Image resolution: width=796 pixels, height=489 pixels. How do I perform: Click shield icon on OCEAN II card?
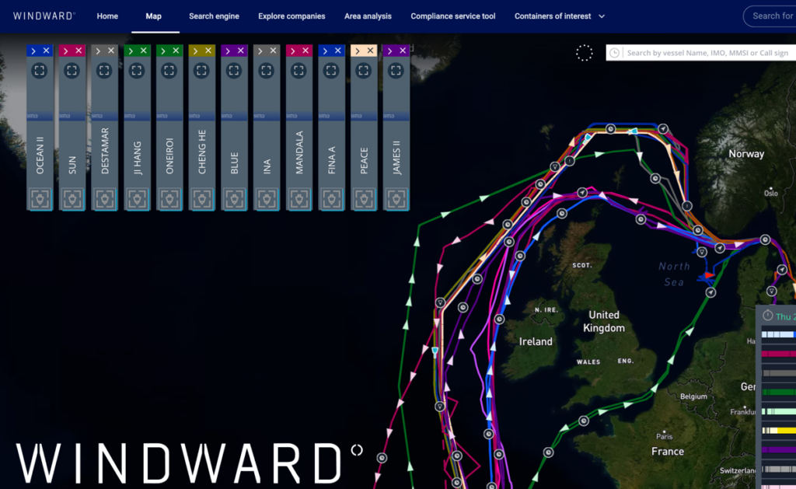pyautogui.click(x=40, y=199)
